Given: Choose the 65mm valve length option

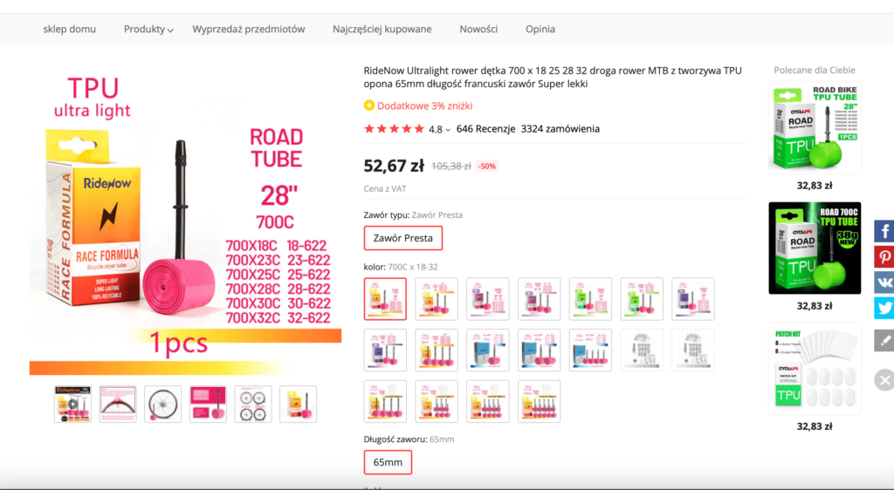Looking at the screenshot, I should coord(388,462).
